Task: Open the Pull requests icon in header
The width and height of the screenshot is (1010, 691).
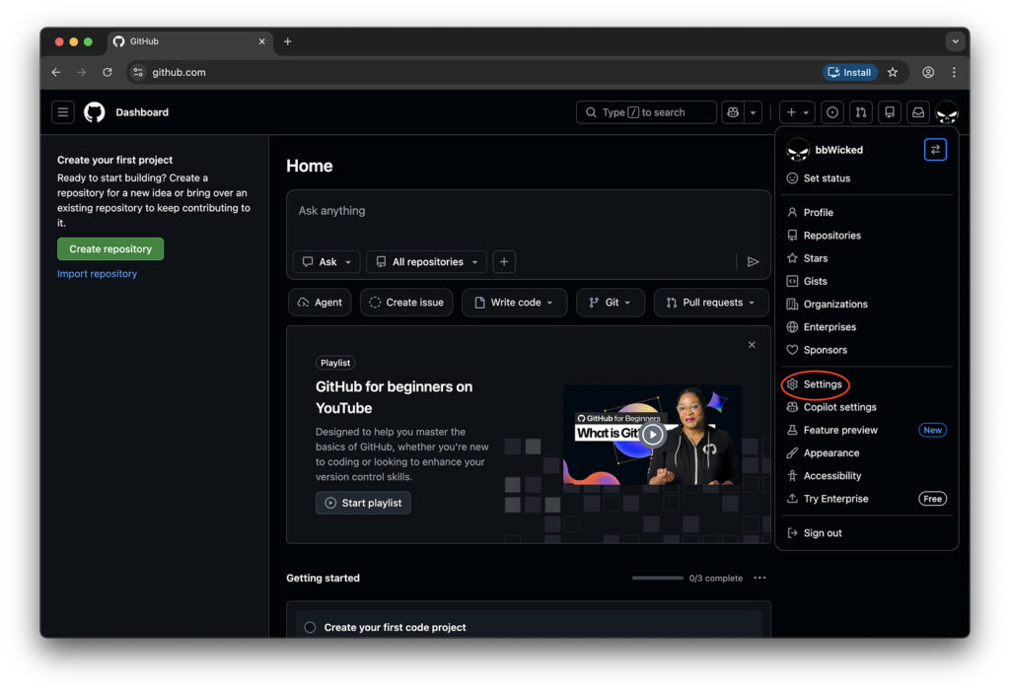Action: (861, 112)
